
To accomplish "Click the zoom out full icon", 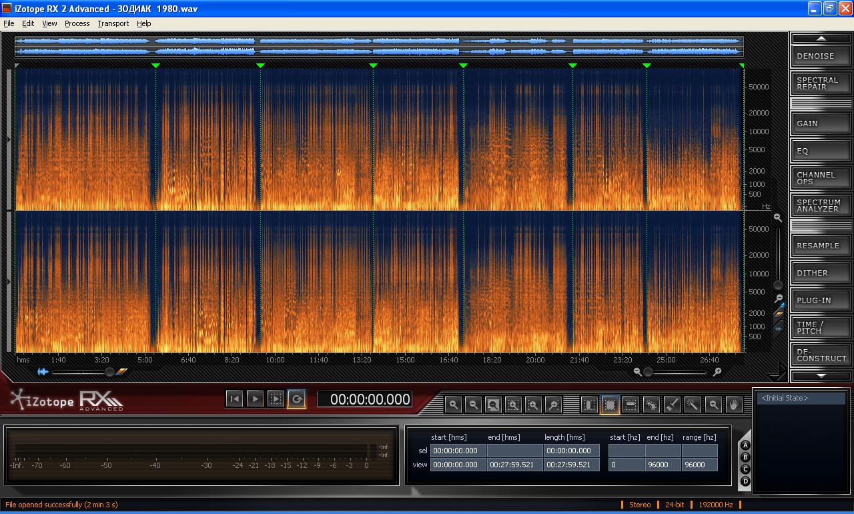I will click(x=493, y=405).
